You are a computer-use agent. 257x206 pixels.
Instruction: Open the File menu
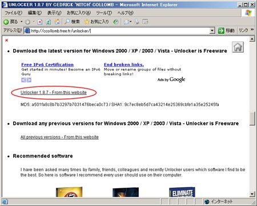point(13,13)
